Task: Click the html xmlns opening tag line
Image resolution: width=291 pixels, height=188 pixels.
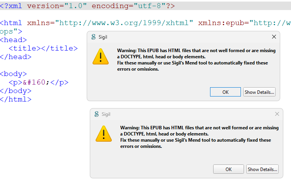Action: coord(146,23)
